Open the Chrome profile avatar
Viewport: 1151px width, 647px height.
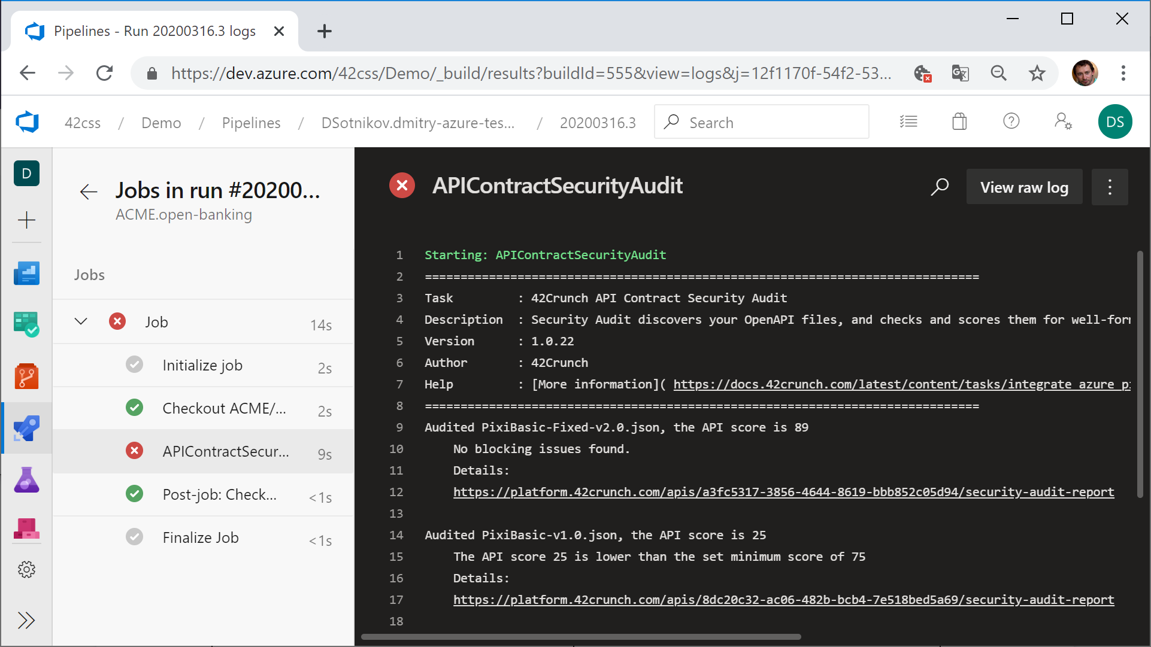(x=1085, y=73)
